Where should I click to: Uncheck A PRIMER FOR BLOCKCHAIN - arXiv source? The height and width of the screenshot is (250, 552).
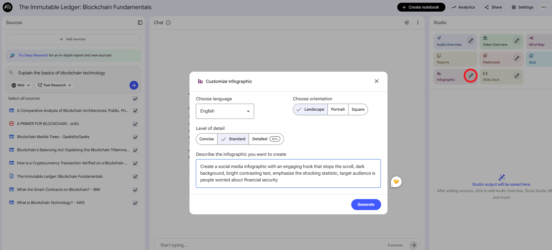135,124
